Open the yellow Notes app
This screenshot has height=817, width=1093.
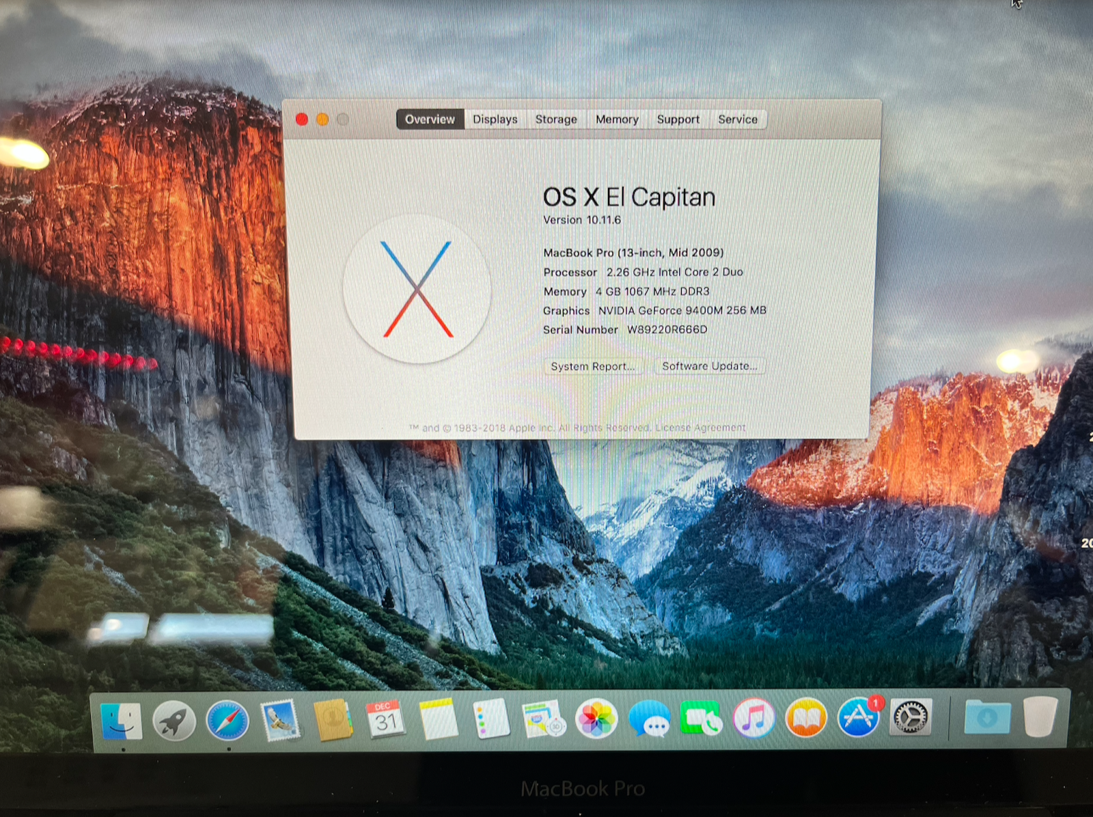(x=438, y=719)
